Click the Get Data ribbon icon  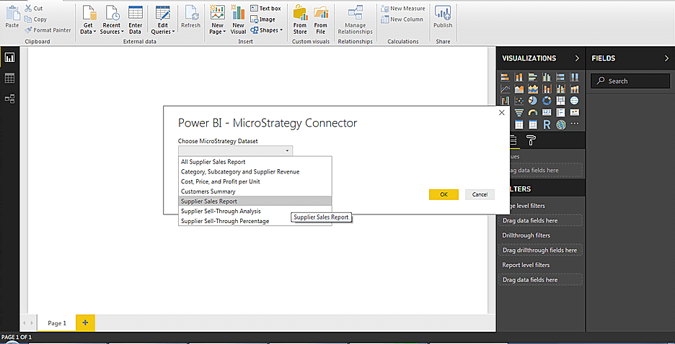[x=88, y=19]
